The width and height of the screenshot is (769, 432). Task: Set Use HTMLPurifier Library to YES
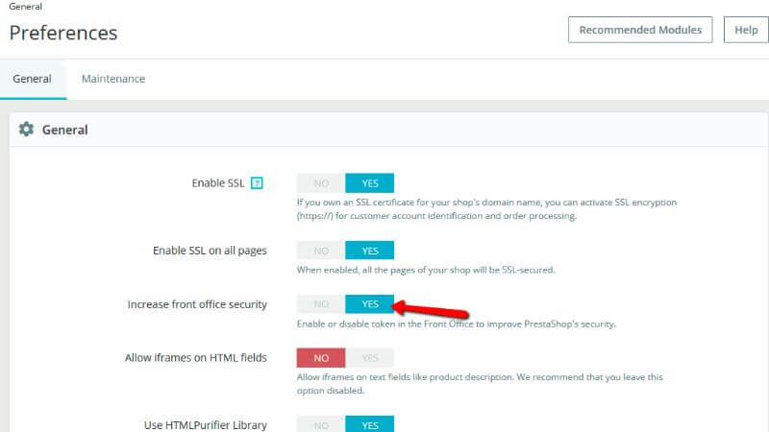370,424
